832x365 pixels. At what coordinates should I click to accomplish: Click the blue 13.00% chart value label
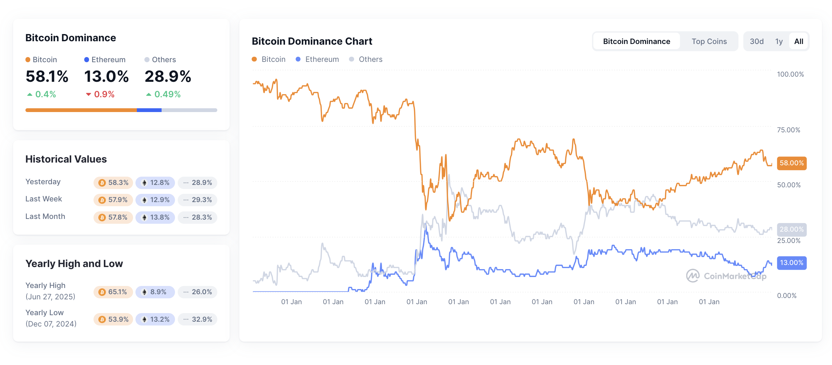coord(791,263)
